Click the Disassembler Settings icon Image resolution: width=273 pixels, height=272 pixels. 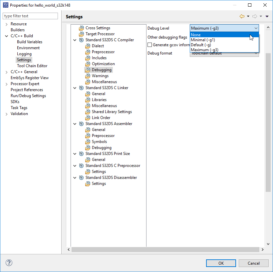88,184
